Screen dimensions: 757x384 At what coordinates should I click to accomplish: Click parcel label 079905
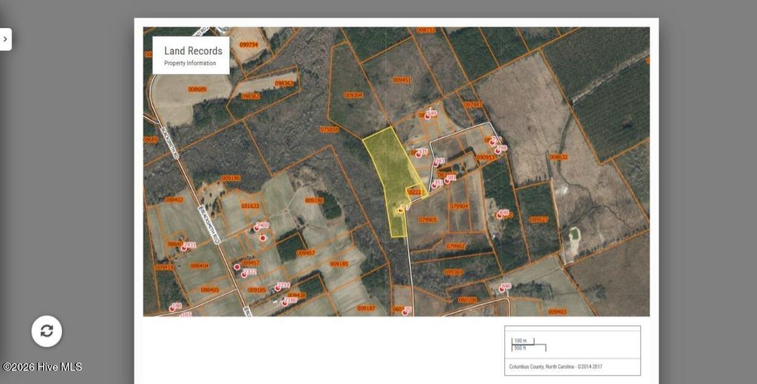[427, 219]
